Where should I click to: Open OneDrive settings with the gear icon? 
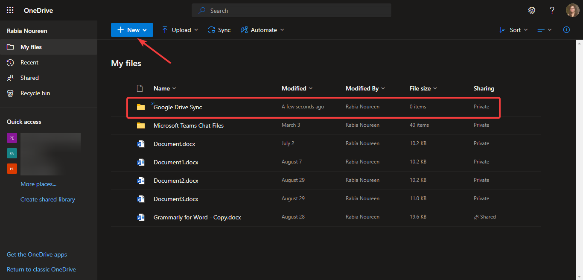click(x=531, y=10)
